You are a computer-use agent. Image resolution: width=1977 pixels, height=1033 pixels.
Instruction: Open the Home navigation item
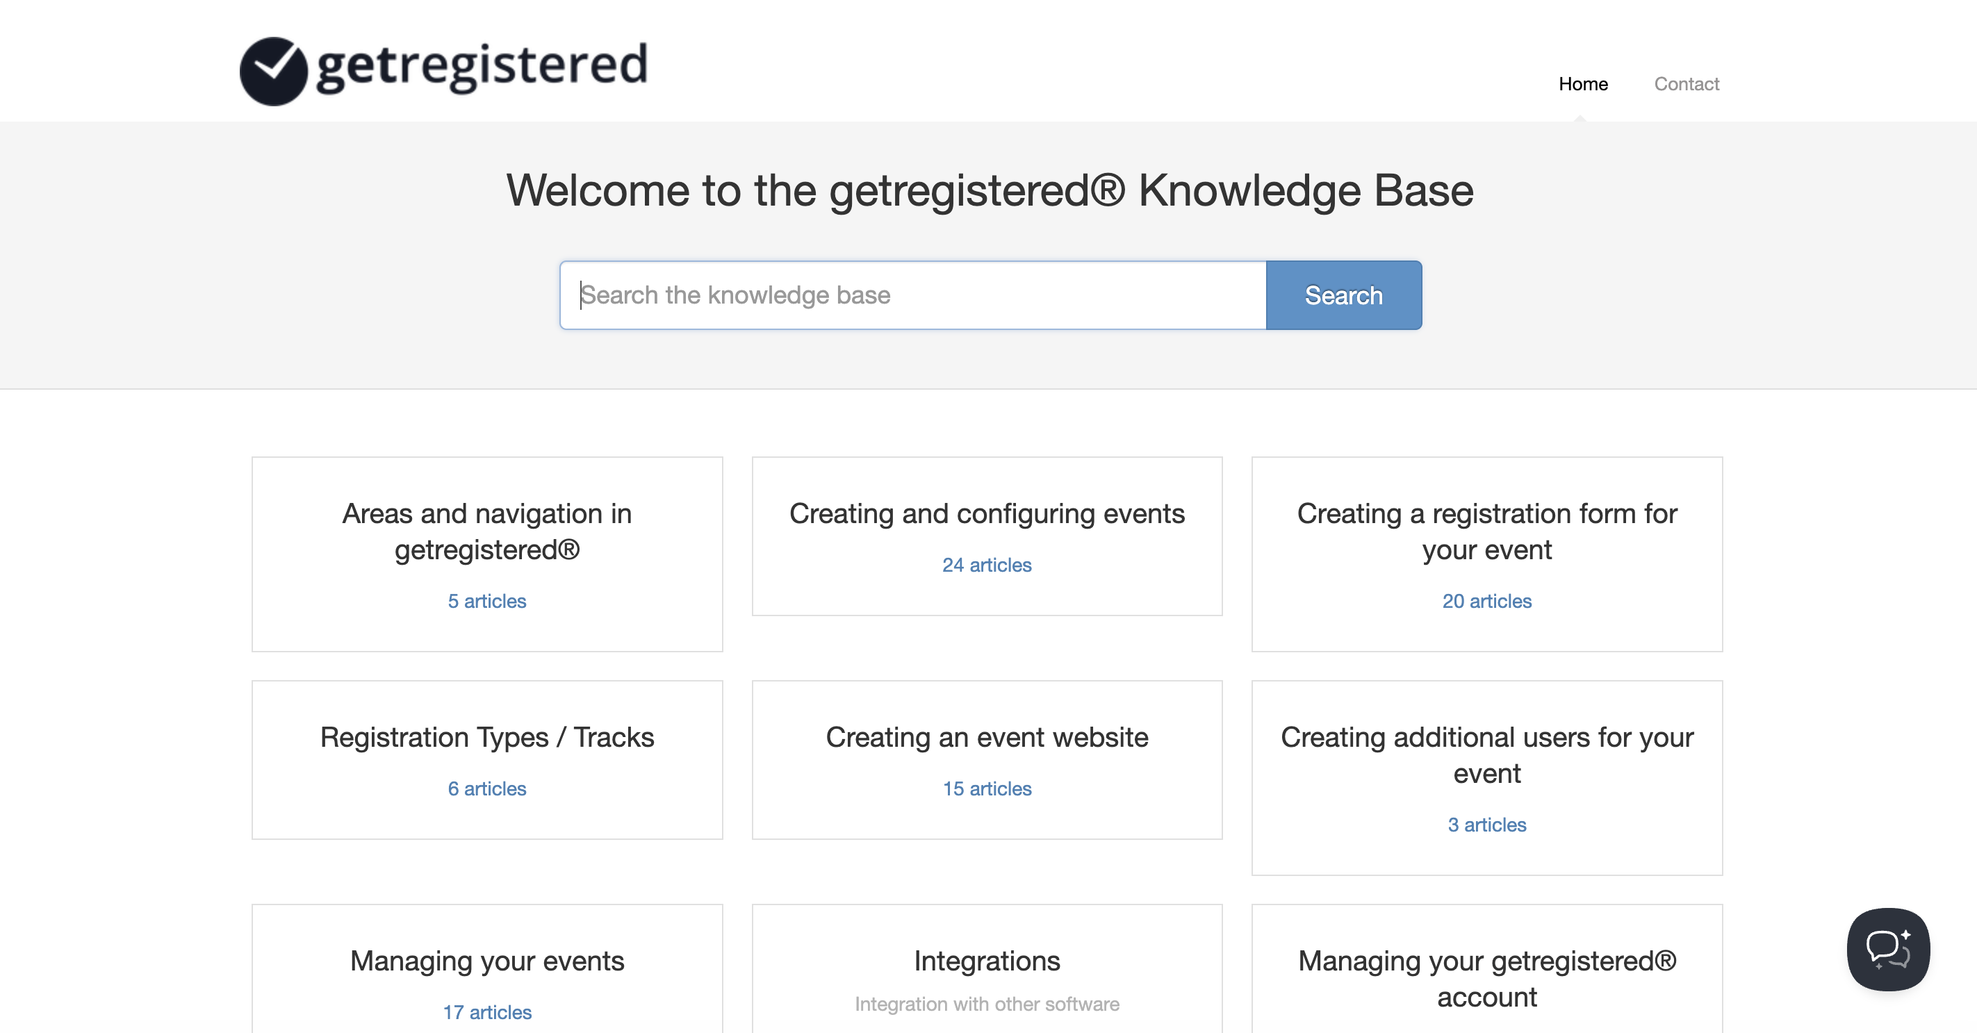1582,83
